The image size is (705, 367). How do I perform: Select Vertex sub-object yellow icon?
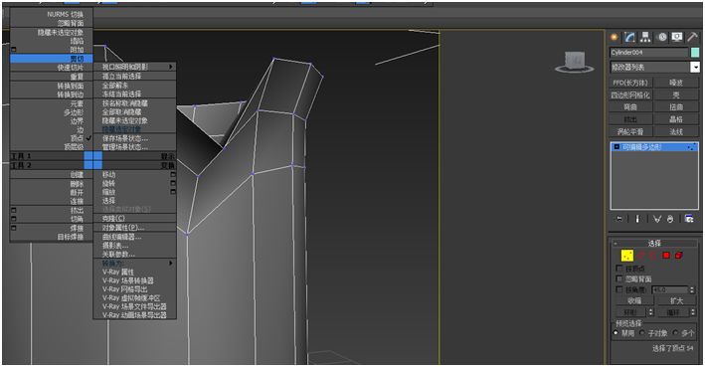[x=627, y=256]
